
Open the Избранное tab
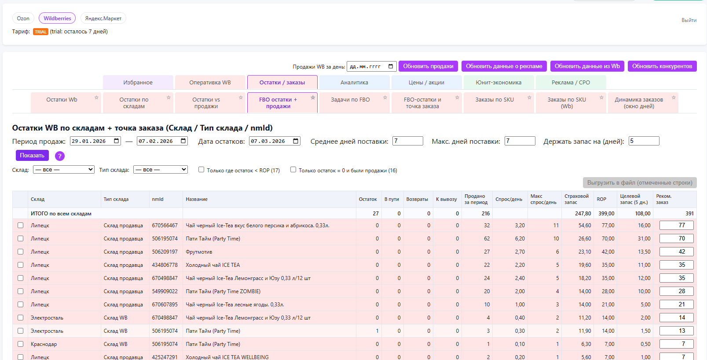(x=138, y=82)
